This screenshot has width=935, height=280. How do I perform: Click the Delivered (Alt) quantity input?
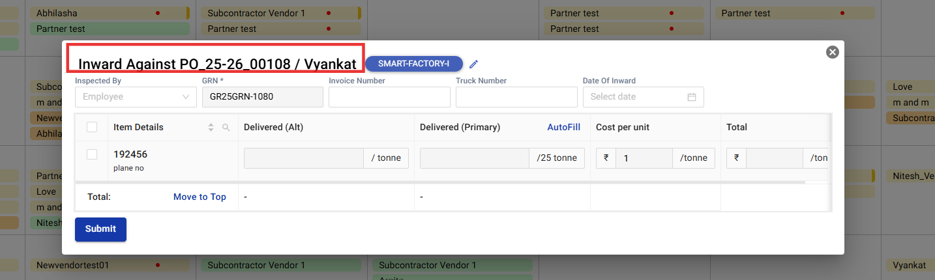click(303, 158)
